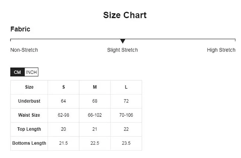Click waist size value 70-106
The image size is (241, 158).
point(126,115)
